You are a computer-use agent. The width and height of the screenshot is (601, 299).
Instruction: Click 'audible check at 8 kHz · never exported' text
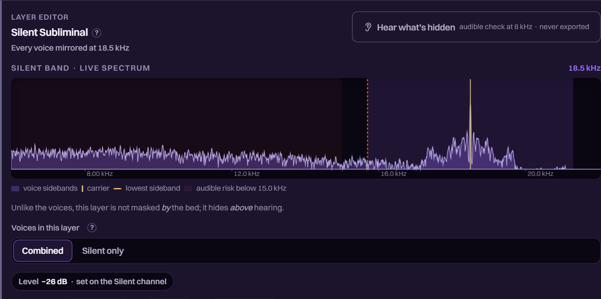(524, 27)
